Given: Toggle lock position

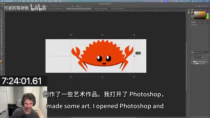Looking at the screenshot, I should [197, 59].
